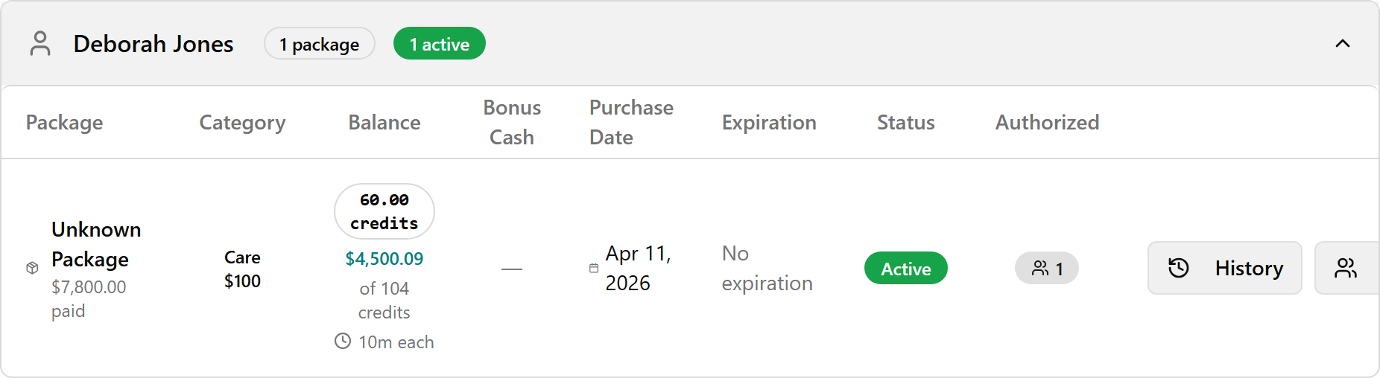
Task: Click the package box icon beside Unknown Package
Action: tap(32, 268)
